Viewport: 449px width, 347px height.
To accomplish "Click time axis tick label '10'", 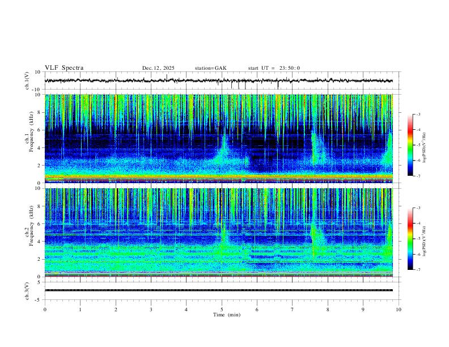I will click(x=399, y=310).
